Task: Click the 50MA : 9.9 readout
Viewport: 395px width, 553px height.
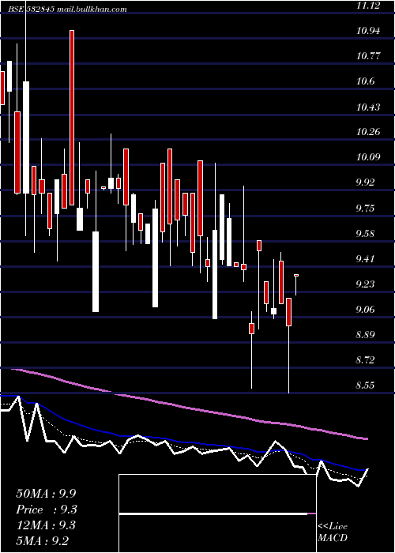Action: [x=46, y=494]
